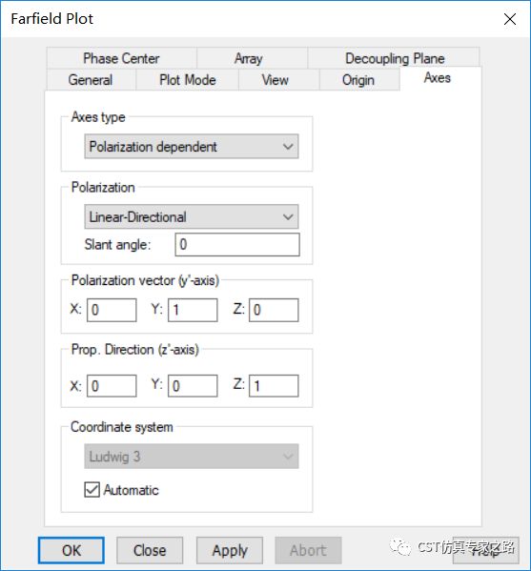Expand the Linear-Directional polarization dropdown
The image size is (531, 571).
(x=192, y=216)
